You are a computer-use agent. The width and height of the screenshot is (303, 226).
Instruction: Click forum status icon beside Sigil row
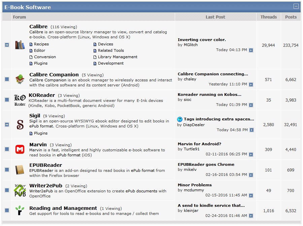pyautogui.click(x=7, y=125)
